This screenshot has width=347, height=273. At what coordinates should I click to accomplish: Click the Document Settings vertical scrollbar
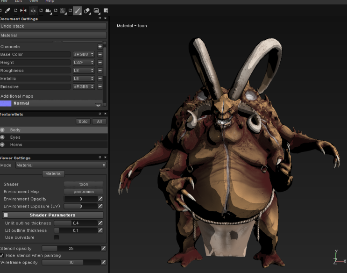(x=105, y=61)
